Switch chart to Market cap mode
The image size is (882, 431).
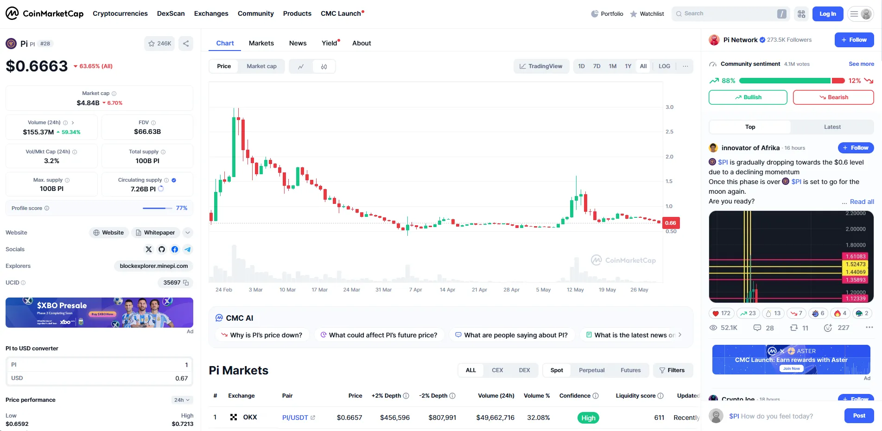click(x=261, y=66)
